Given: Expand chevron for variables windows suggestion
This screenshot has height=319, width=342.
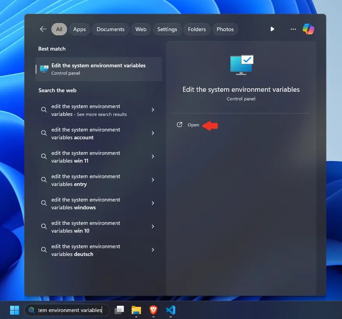Looking at the screenshot, I should point(153,203).
